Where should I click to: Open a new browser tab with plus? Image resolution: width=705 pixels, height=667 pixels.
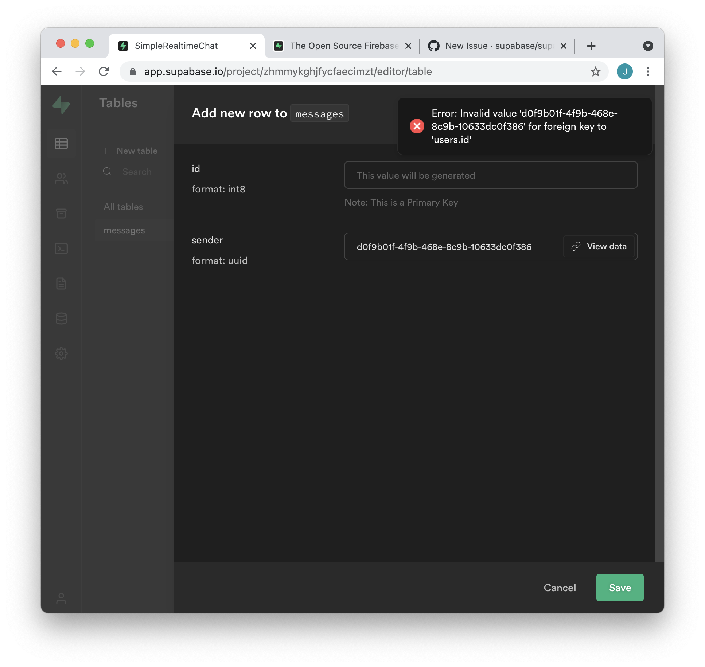pos(591,46)
